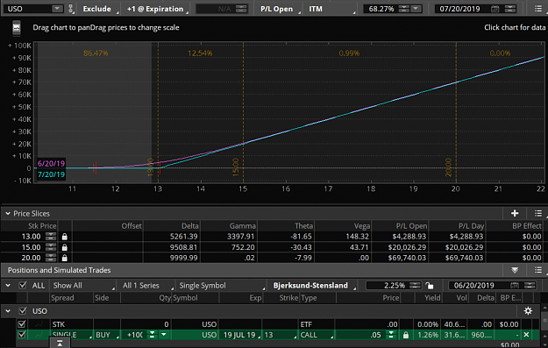Adjust the 15.00 stock price stepper
The height and width of the screenshot is (348, 548).
pyautogui.click(x=51, y=247)
